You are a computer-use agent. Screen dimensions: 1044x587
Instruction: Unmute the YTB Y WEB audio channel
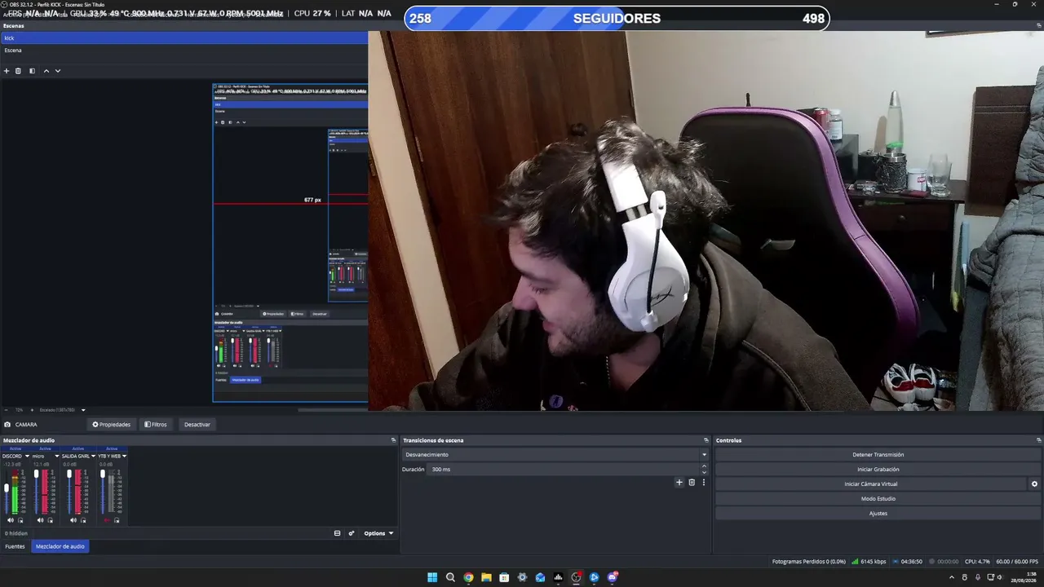click(x=106, y=519)
